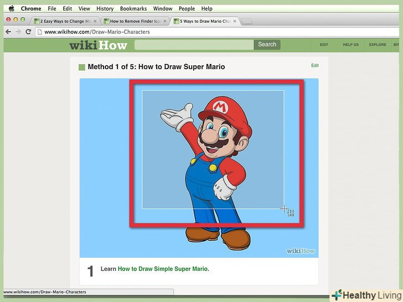Open the History menu
This screenshot has height=302, width=403.
pos(105,9)
